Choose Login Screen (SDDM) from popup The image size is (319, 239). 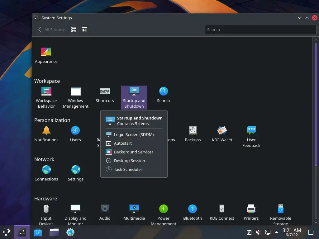[134, 134]
